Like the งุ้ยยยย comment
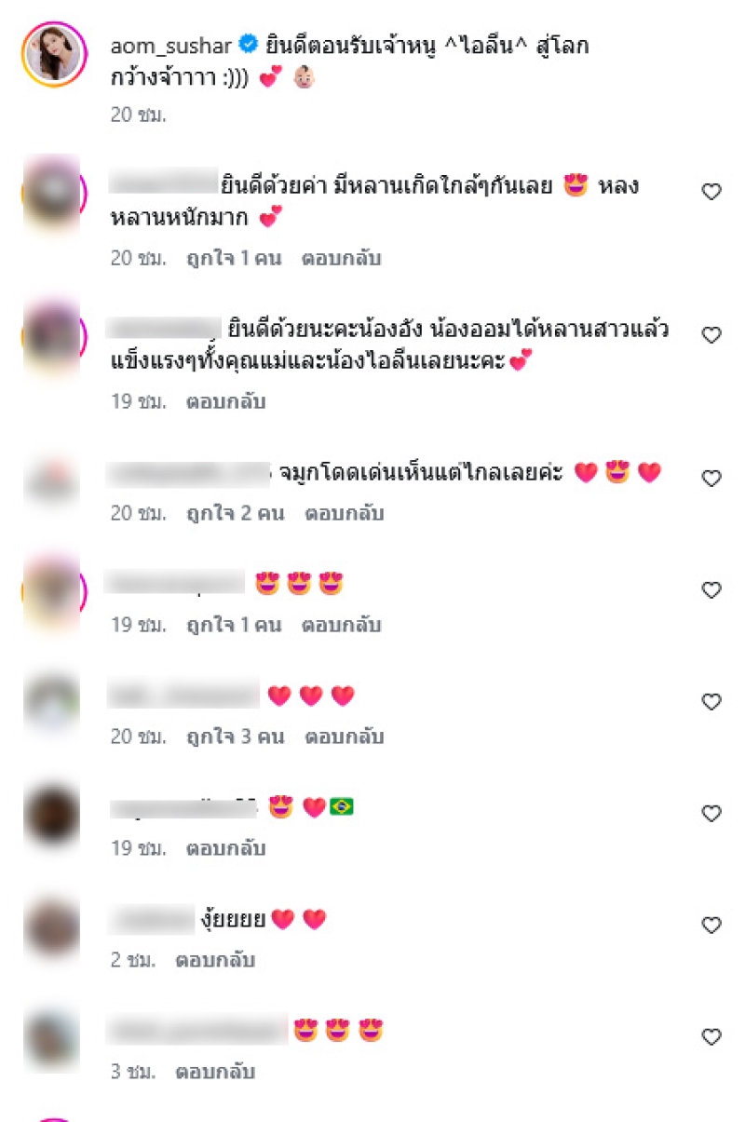 [x=711, y=926]
